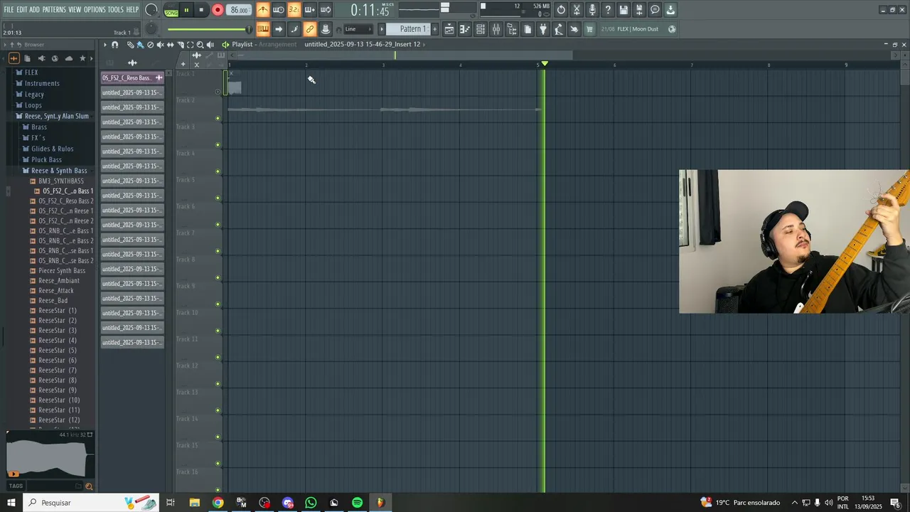
Task: Select the playlist Select tool
Action: tap(190, 45)
